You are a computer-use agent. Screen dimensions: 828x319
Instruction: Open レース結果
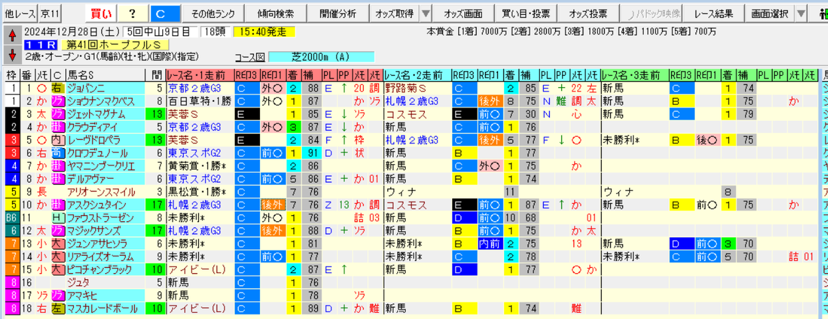point(713,13)
